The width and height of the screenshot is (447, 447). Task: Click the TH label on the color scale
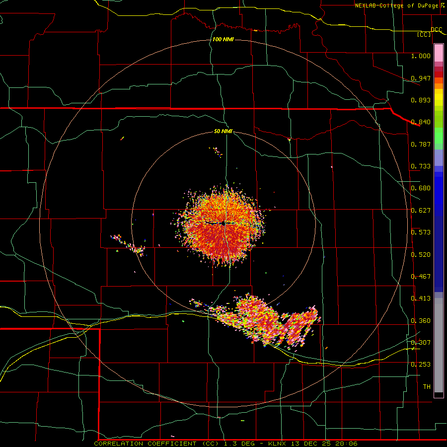coord(427,387)
